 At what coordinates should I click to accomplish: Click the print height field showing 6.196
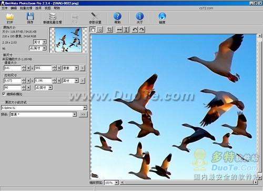[x=43, y=81]
